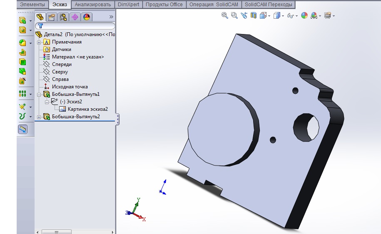381x234 pixels.
Task: Open Curves dropdown arrow in left toolbar
Action: pos(31,117)
